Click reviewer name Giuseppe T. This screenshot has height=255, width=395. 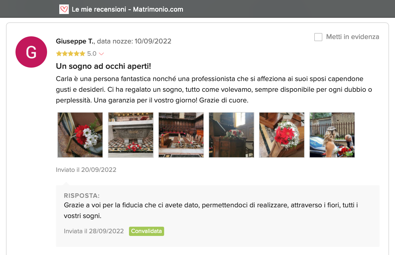75,41
